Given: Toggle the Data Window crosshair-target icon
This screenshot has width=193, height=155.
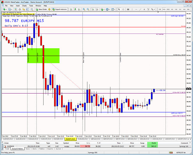Looking at the screenshot, I should pyautogui.click(x=20, y=9).
